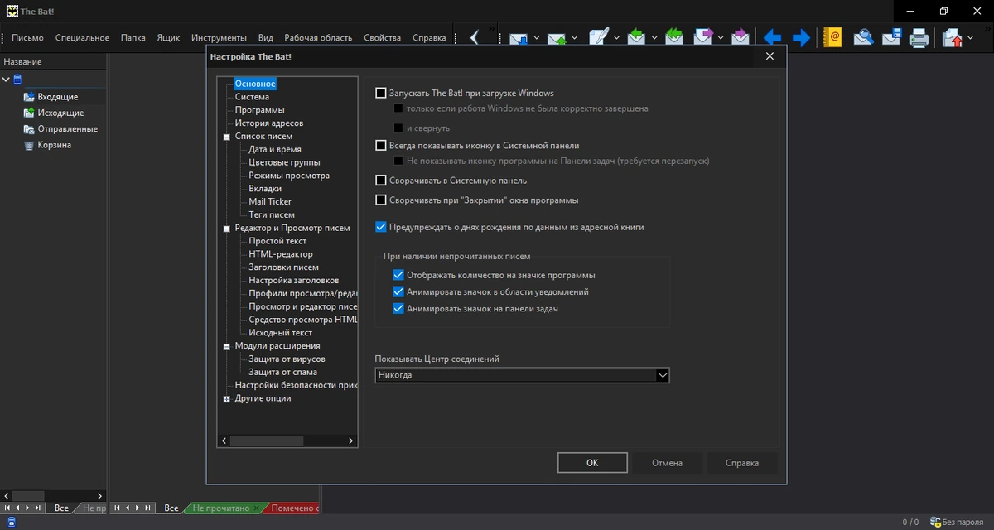Select История адресов in settings tree
This screenshot has height=530, width=994.
click(x=268, y=123)
